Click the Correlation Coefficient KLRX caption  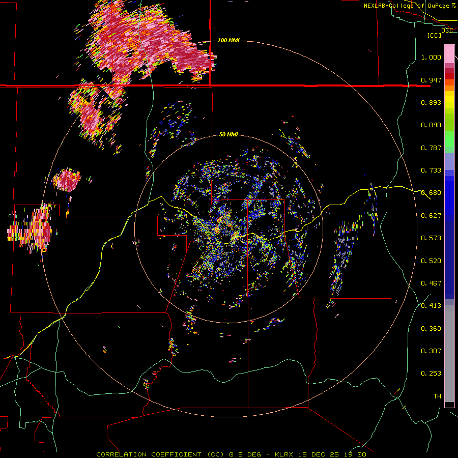(231, 454)
